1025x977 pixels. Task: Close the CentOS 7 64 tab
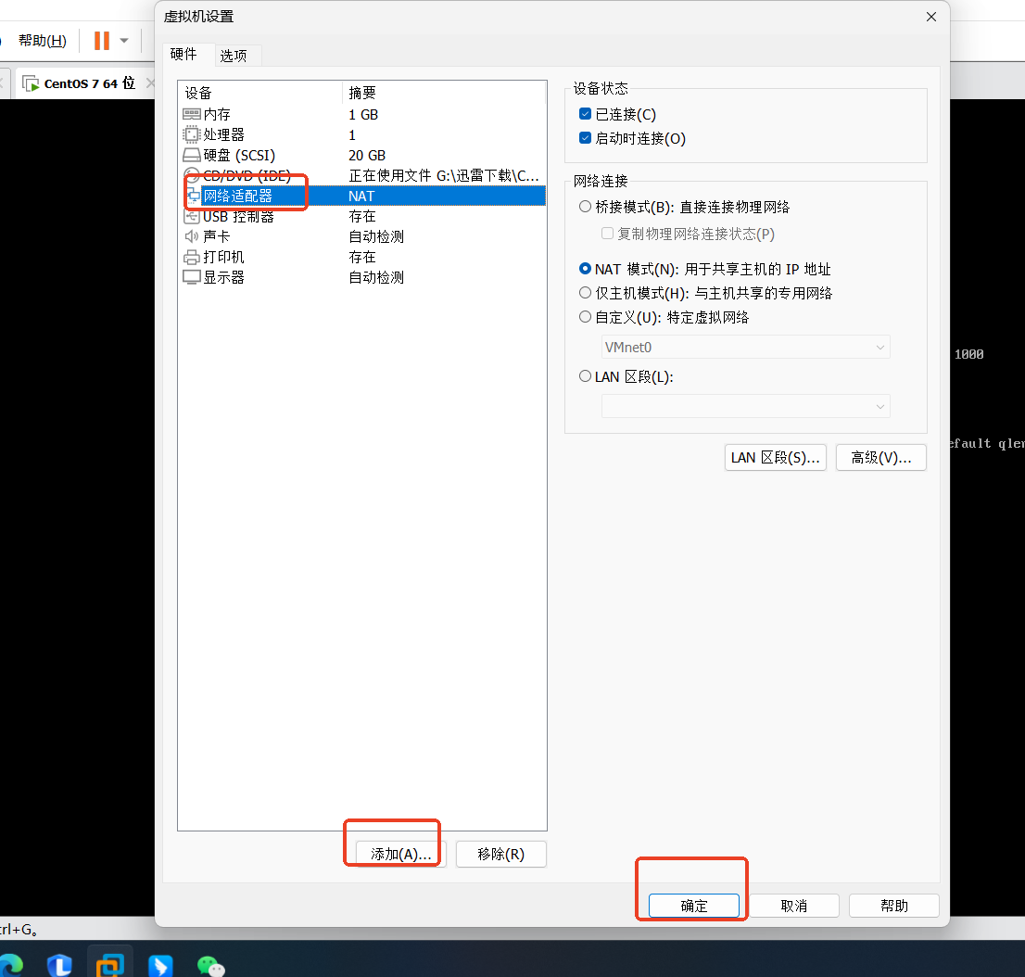[150, 83]
